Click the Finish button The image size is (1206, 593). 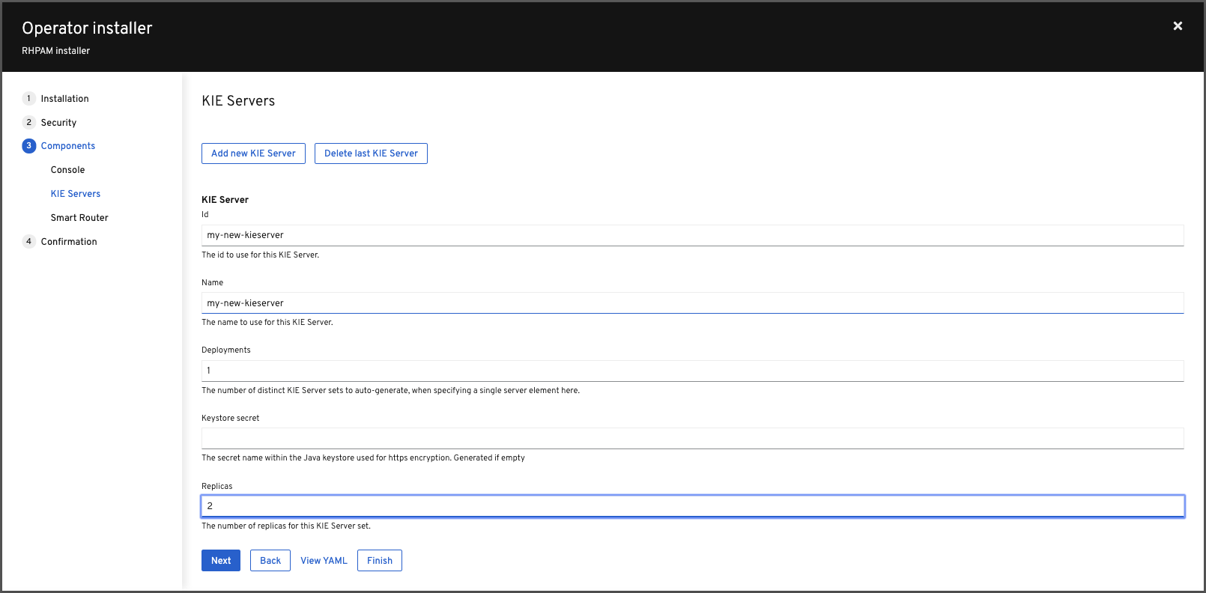pyautogui.click(x=380, y=561)
